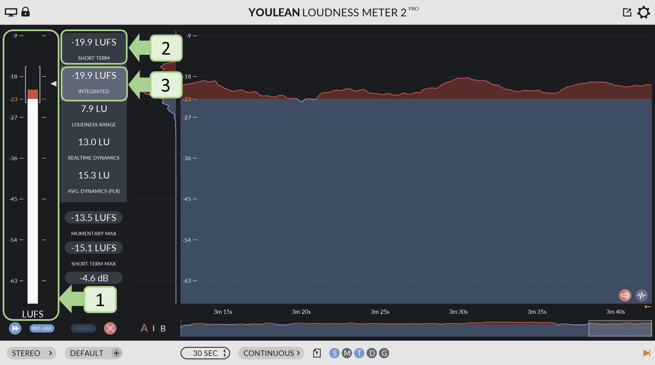Image resolution: width=655 pixels, height=365 pixels.
Task: Click the 7.9 LU Loudness Range value
Action: click(94, 109)
